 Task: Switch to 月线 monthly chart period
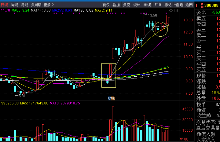pos(24,5)
